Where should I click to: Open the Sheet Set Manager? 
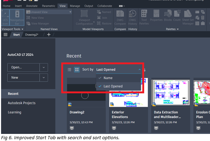(188, 17)
